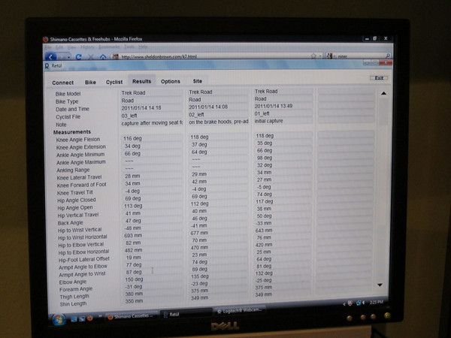Reload the Firefox page
Screen dimensions: 451x338
click(x=78, y=57)
